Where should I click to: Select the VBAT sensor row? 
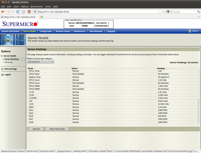click(113, 107)
